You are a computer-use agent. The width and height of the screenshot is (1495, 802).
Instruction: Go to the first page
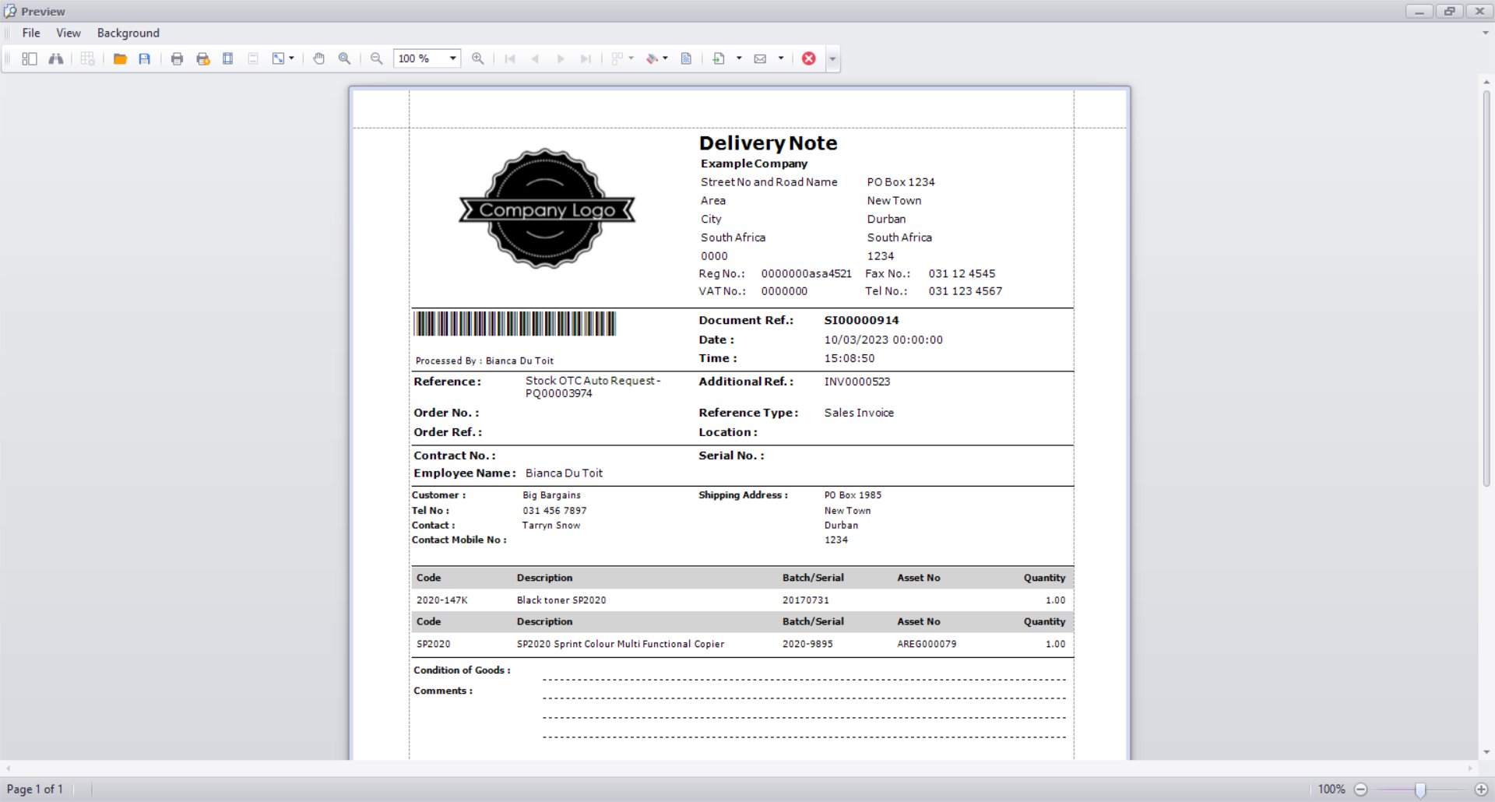510,58
